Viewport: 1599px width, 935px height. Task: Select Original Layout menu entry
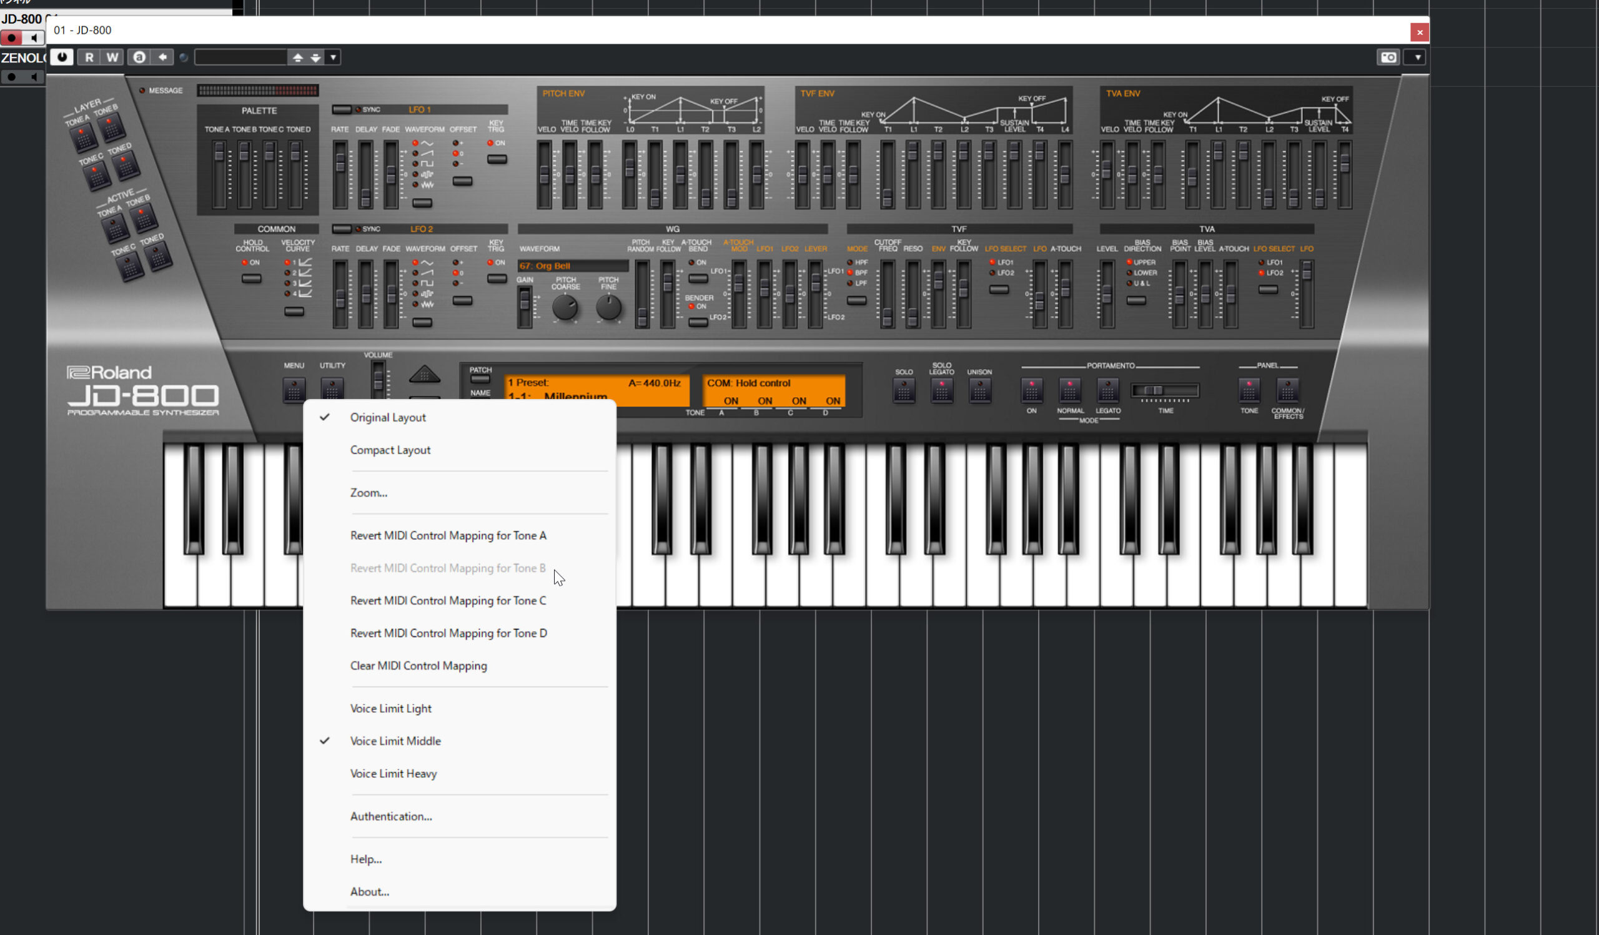click(459, 417)
